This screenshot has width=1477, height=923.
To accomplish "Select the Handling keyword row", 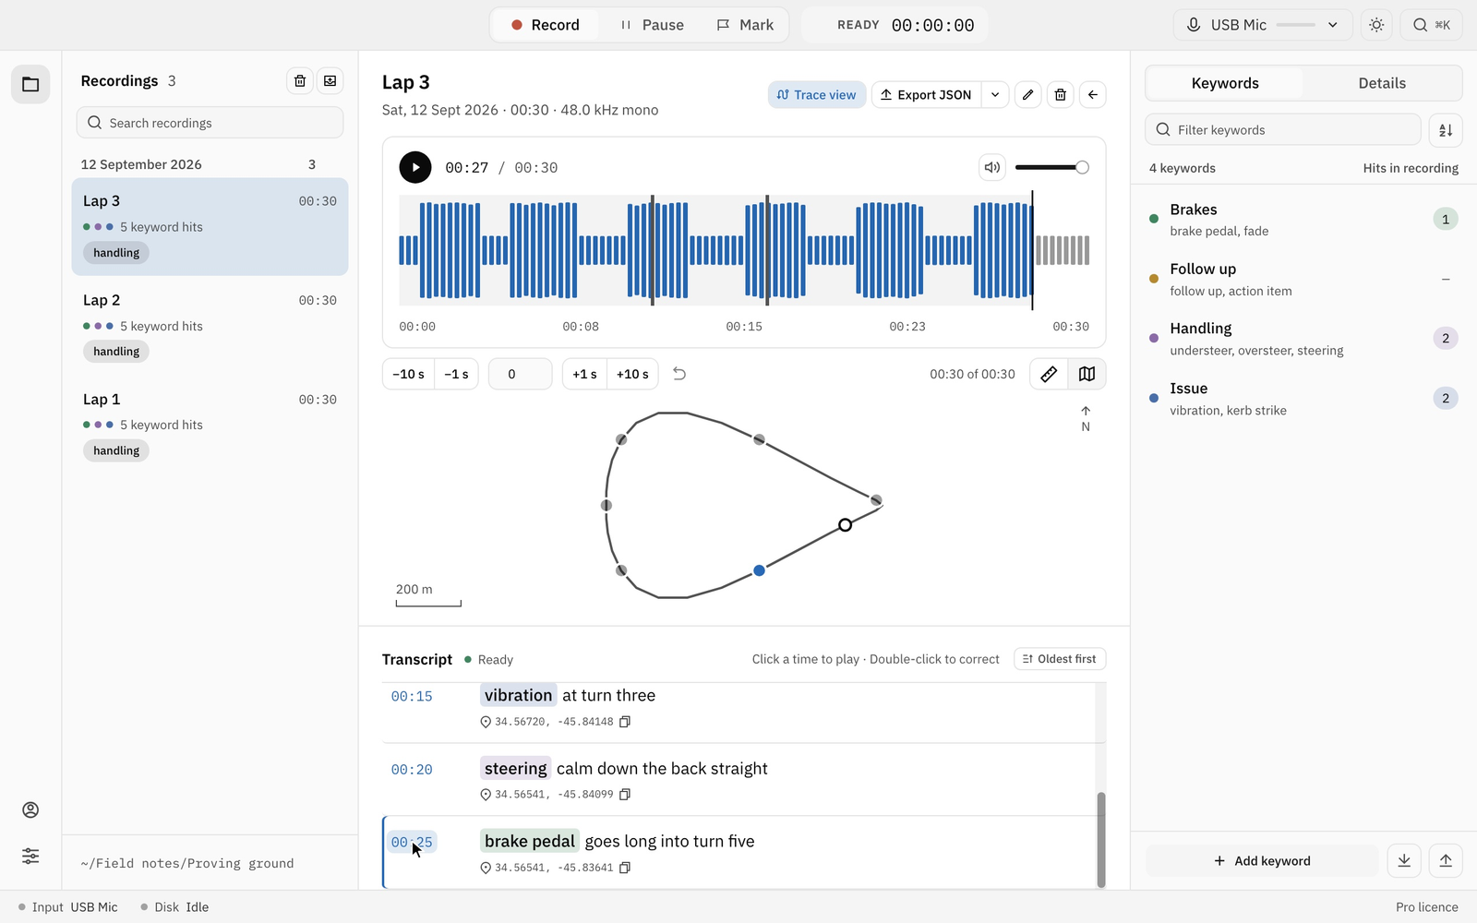I will tap(1303, 339).
